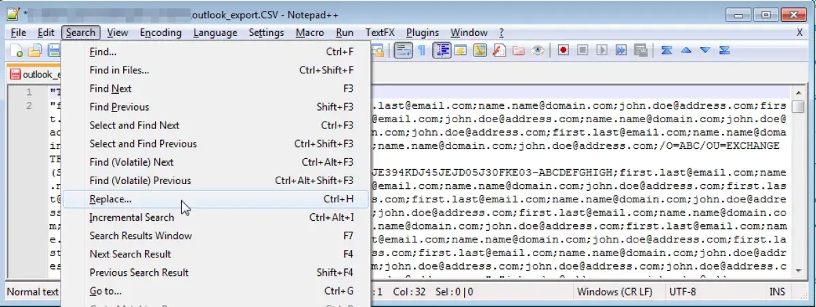Toggle the Show Indent Guide icon
The image size is (816, 307).
pos(442,50)
